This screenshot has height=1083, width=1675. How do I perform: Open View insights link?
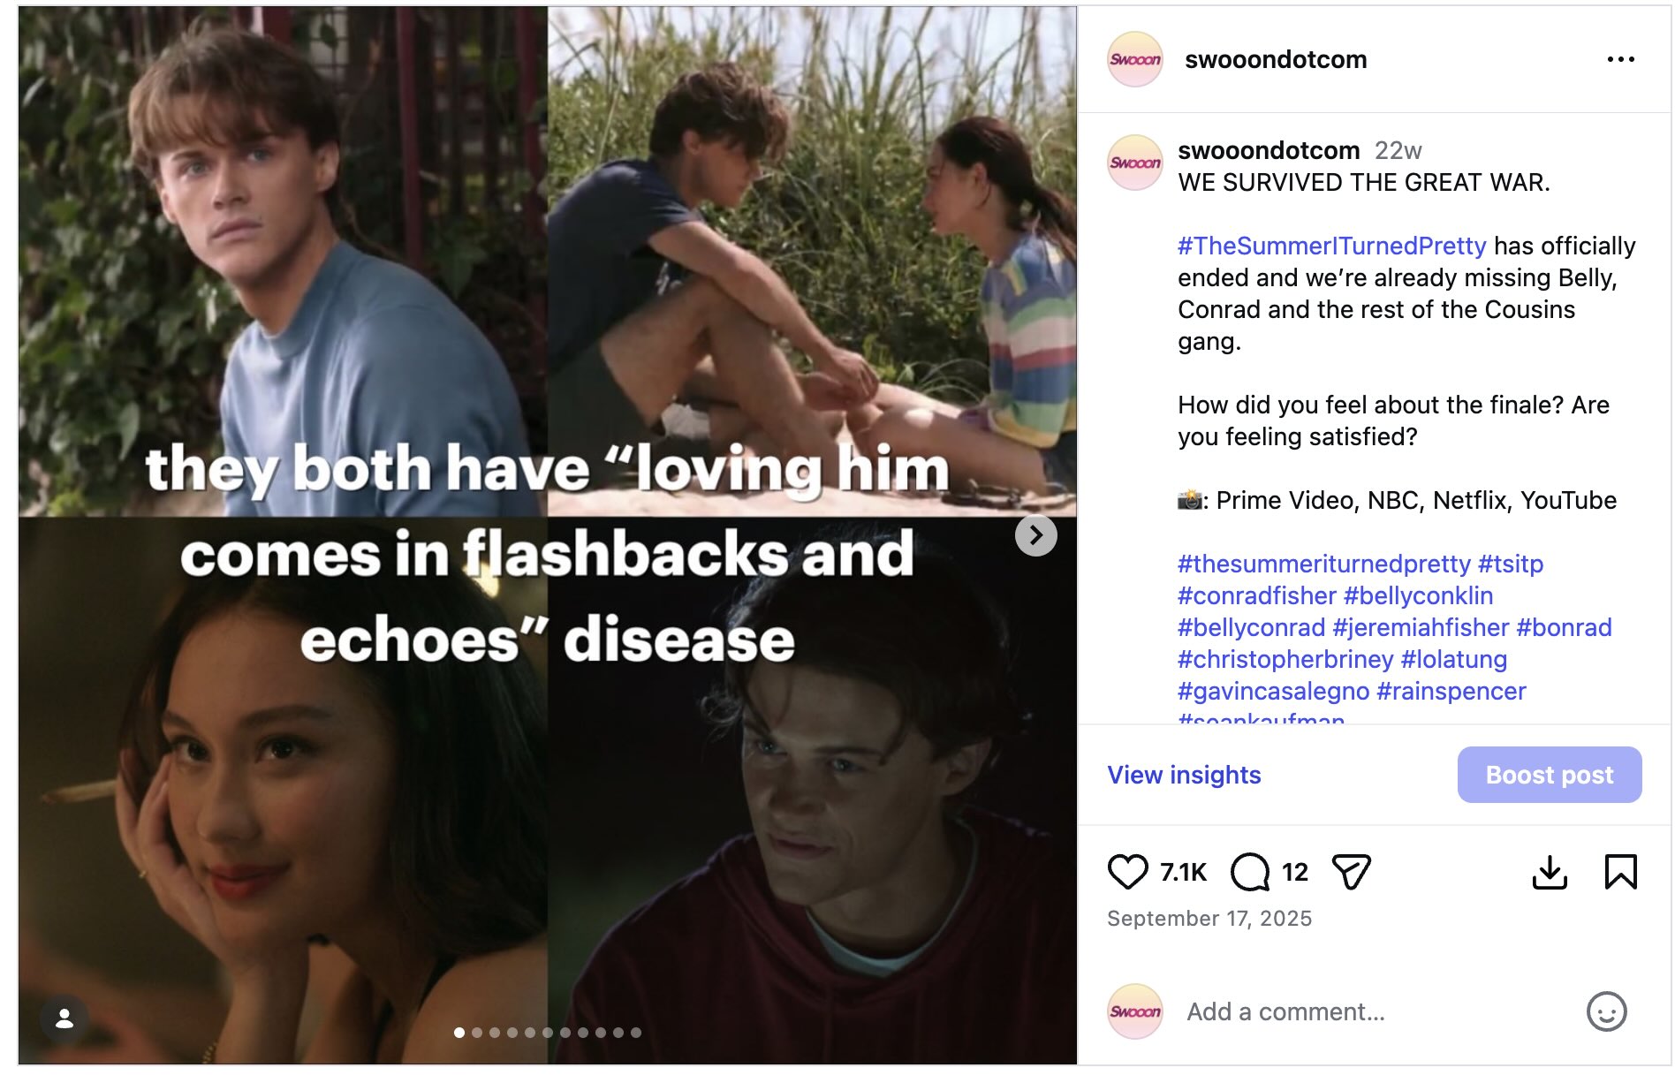point(1184,775)
